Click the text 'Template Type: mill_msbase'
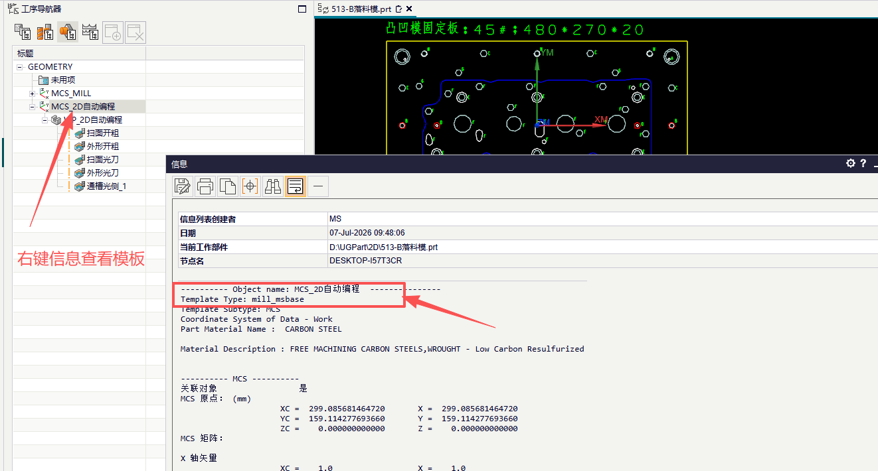The image size is (878, 471). (x=242, y=299)
